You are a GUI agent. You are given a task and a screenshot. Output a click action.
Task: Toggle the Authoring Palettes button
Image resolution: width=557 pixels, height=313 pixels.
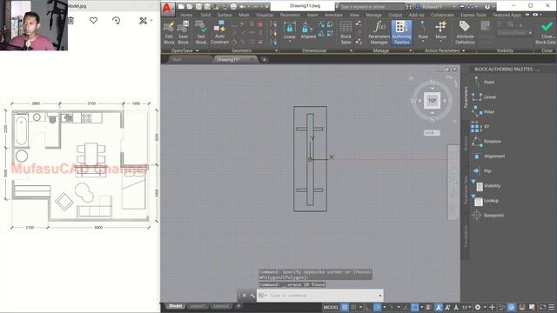[402, 32]
